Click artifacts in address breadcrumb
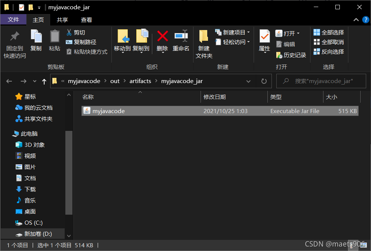This screenshot has height=251, width=371. (x=140, y=81)
